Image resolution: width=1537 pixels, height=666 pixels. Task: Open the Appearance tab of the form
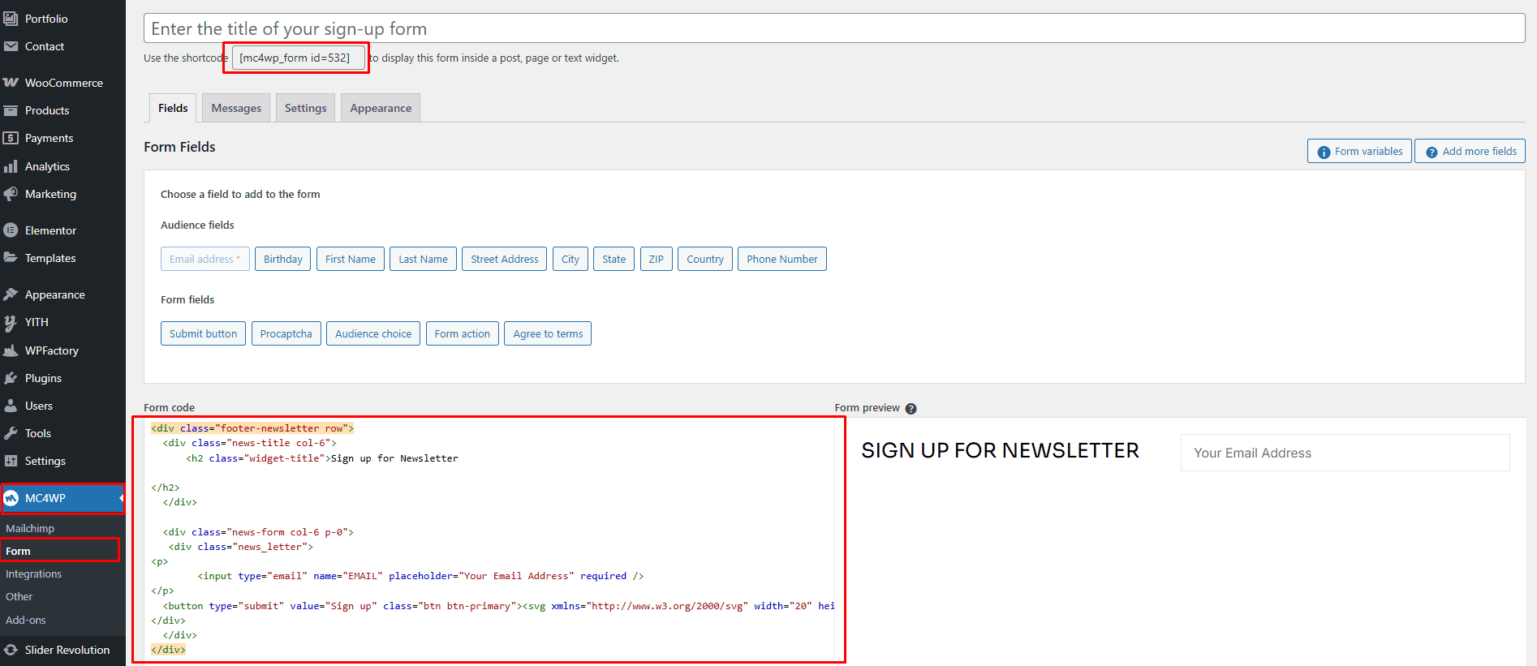381,108
